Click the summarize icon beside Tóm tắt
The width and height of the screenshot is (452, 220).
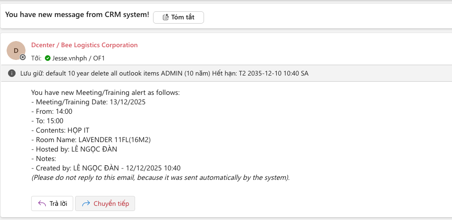165,17
